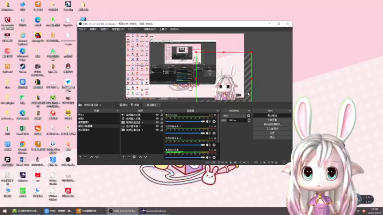383x215 pixels.
Task: Open the Windows Start button
Action: pos(4,211)
